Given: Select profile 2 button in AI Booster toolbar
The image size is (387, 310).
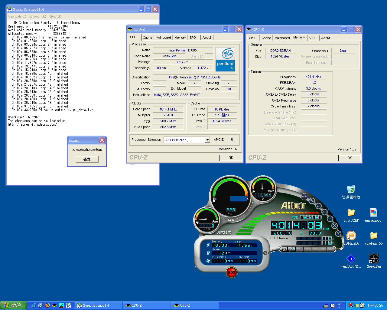Looking at the screenshot, I should click(x=315, y=249).
